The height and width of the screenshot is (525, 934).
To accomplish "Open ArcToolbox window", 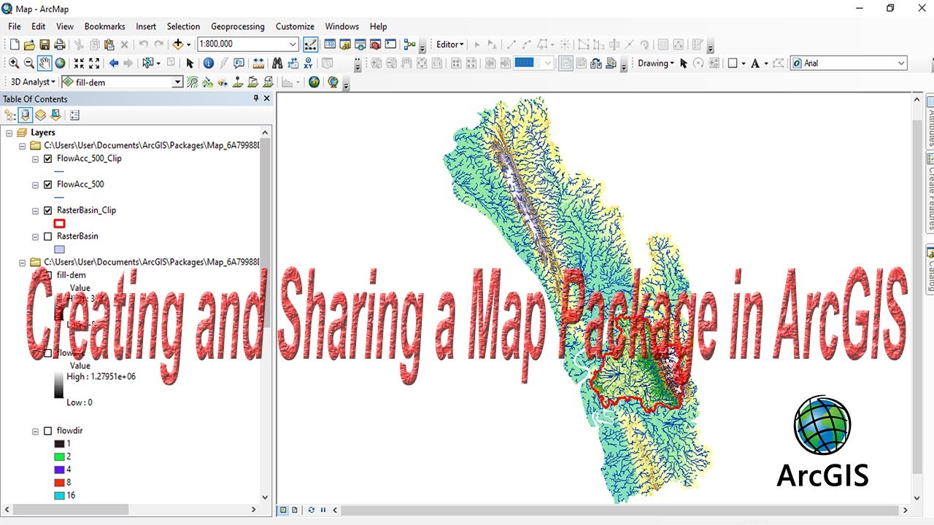I will point(375,44).
